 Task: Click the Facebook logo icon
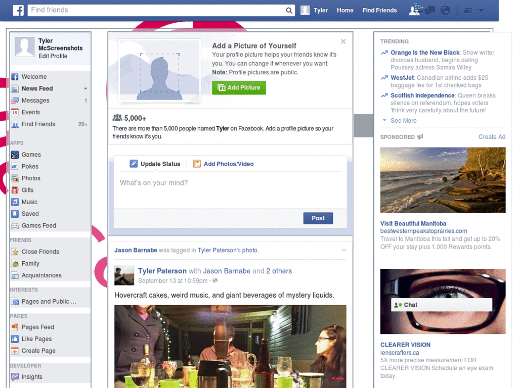click(18, 10)
